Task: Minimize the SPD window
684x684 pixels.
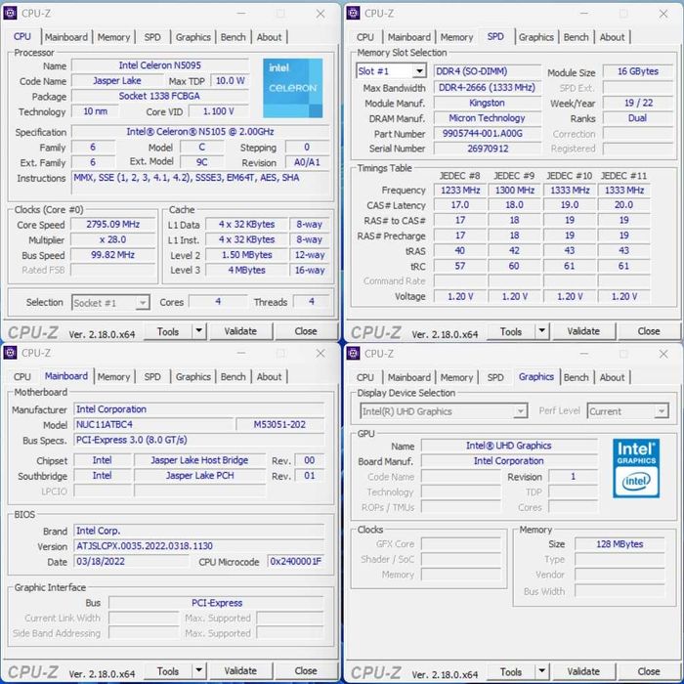Action: [584, 14]
